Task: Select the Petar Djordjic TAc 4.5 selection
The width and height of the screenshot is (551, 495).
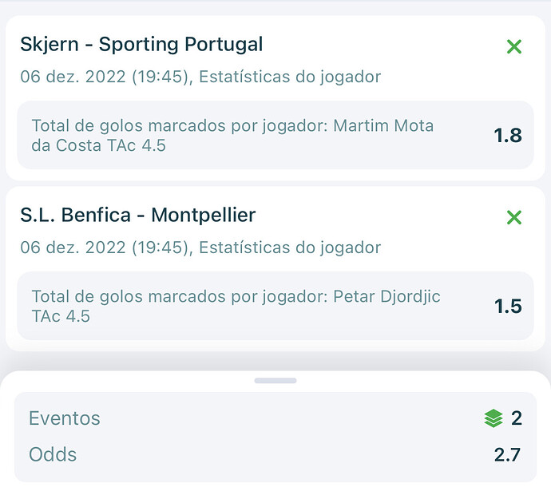Action: 236,306
